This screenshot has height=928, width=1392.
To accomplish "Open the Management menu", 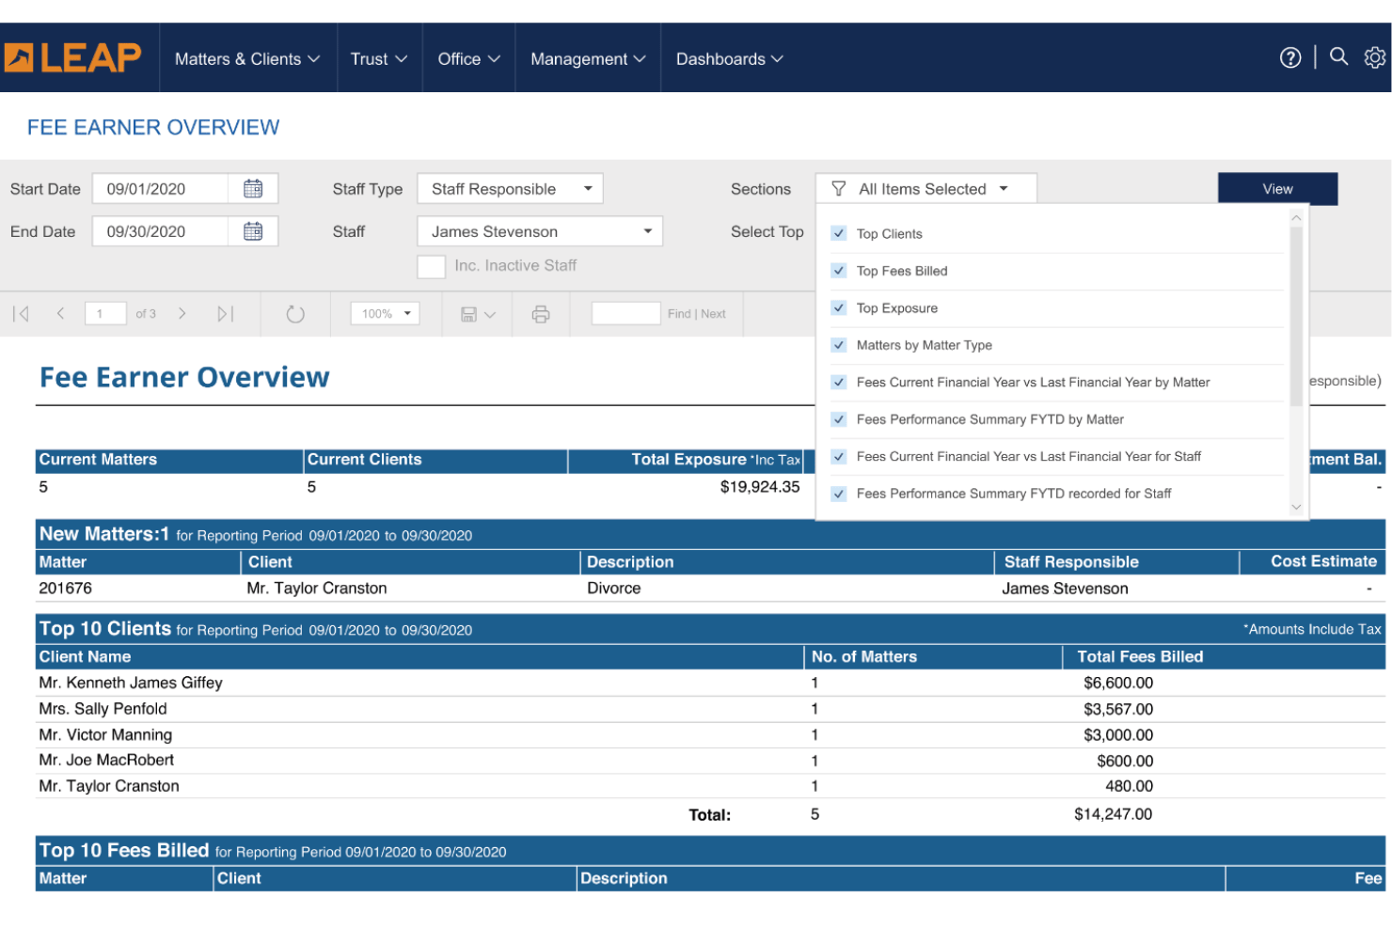I will [588, 58].
